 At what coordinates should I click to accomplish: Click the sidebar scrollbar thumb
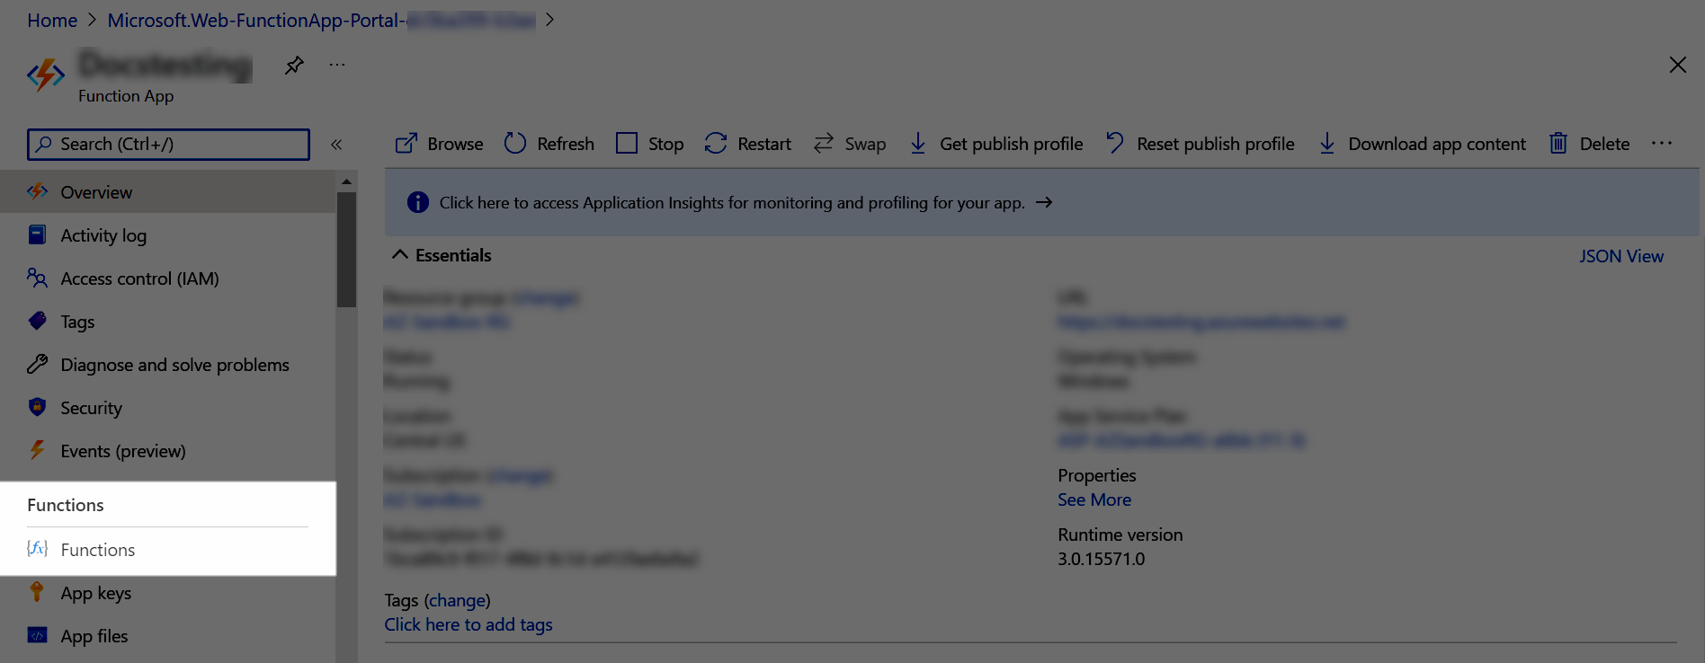[x=346, y=250]
